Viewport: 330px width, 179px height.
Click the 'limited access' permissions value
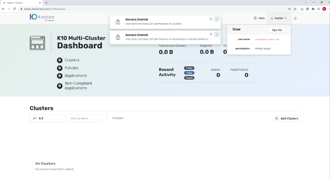[263, 48]
